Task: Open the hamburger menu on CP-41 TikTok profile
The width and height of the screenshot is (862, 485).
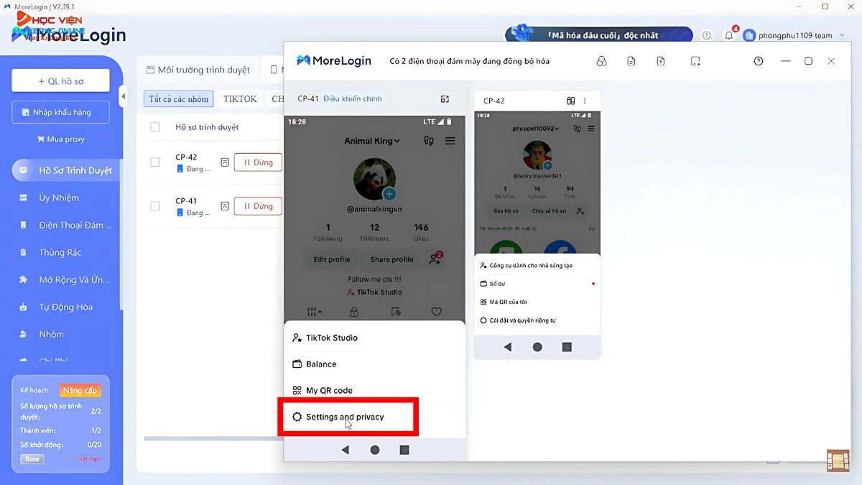Action: coord(450,141)
